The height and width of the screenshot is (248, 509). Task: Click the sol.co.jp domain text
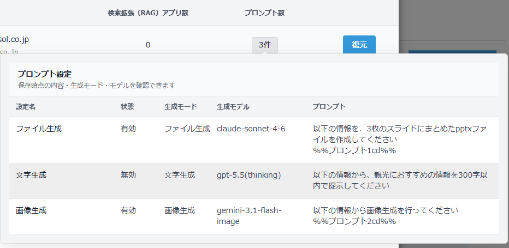click(x=15, y=40)
